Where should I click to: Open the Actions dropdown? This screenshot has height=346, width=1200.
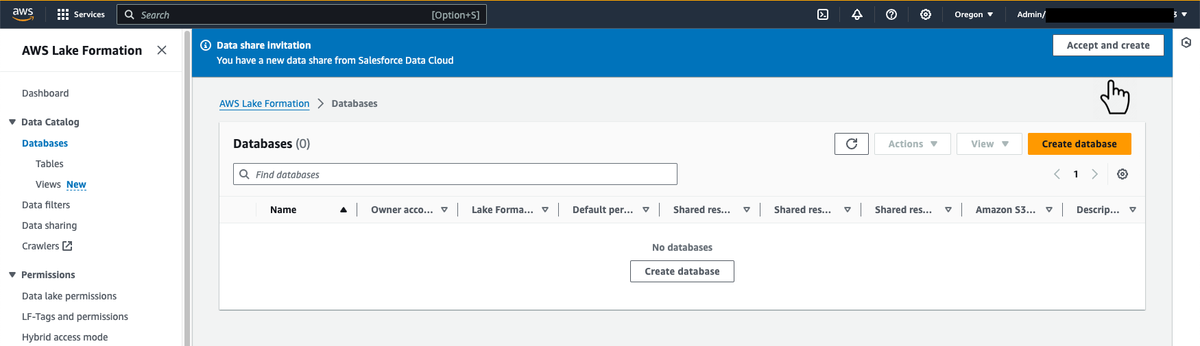pos(912,144)
